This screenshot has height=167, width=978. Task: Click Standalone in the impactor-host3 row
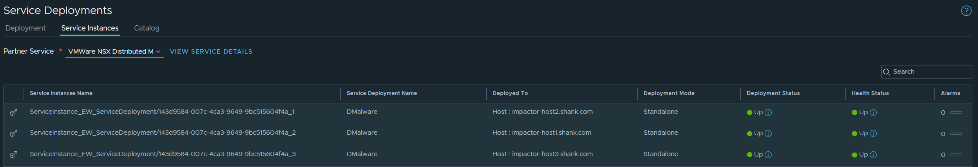point(660,154)
